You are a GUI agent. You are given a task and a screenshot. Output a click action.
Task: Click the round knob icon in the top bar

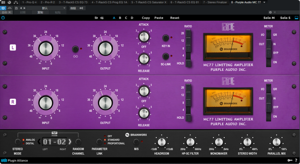pos(9,2)
